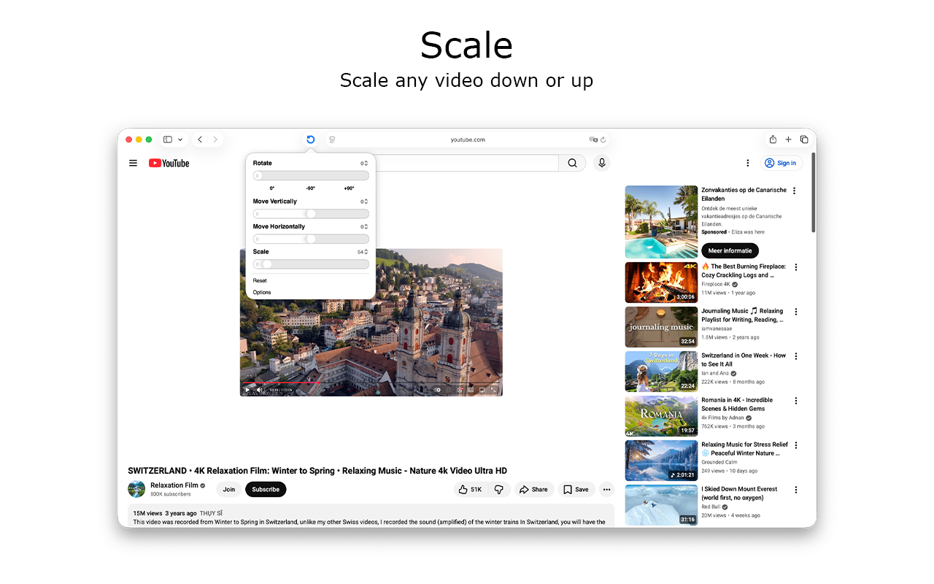The image size is (934, 584).
Task: Click the THỤY SĨ location link in description
Action: tap(211, 513)
